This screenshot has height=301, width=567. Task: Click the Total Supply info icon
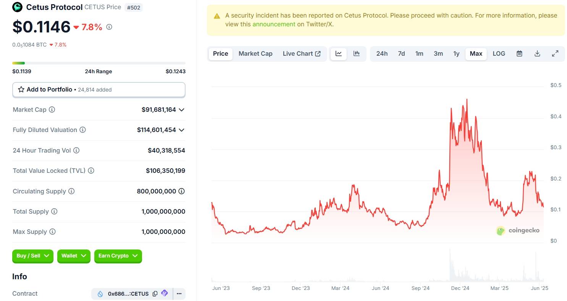54,211
